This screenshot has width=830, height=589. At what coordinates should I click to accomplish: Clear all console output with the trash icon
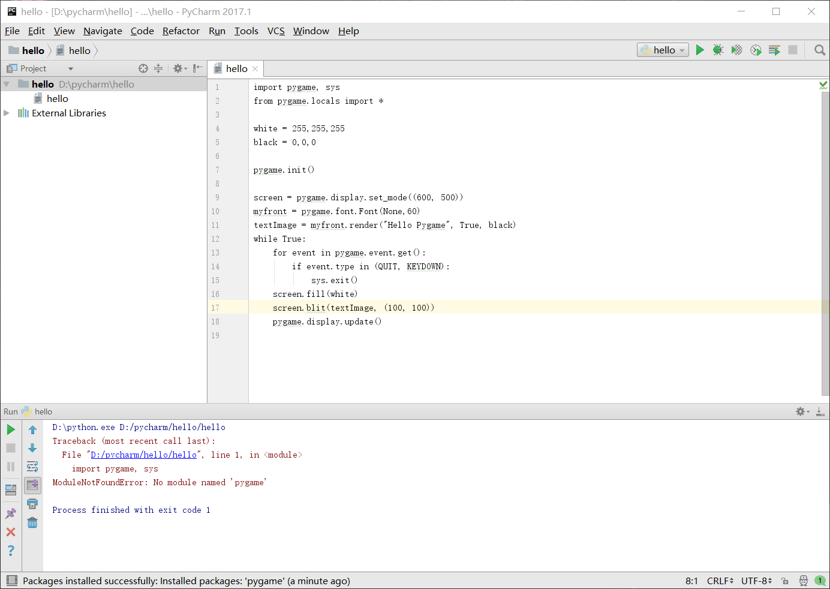pos(32,522)
